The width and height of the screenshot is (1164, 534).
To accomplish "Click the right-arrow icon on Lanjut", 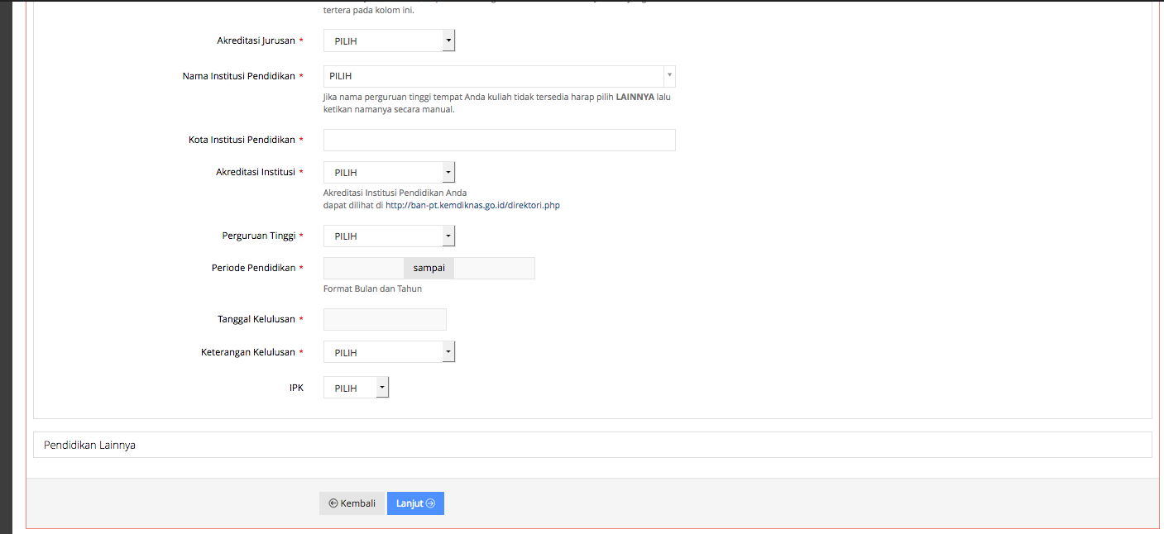I will point(430,503).
